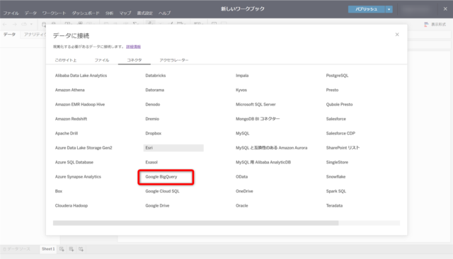Open the ヘルプ menu
The image size is (453, 259).
click(x=164, y=13)
